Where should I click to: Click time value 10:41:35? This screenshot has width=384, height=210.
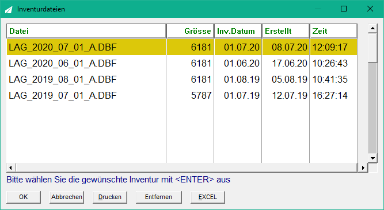330,79
